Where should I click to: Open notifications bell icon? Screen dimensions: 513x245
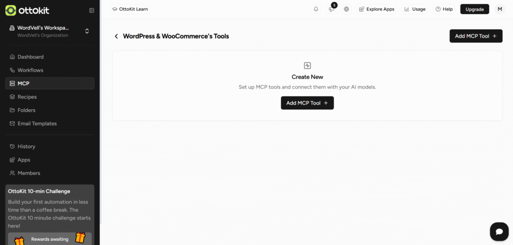pyautogui.click(x=316, y=9)
